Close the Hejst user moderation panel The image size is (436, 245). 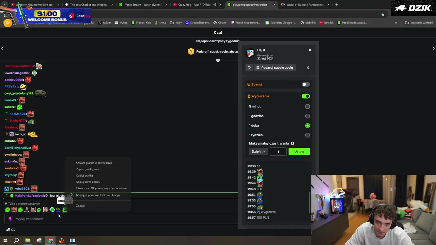[310, 50]
